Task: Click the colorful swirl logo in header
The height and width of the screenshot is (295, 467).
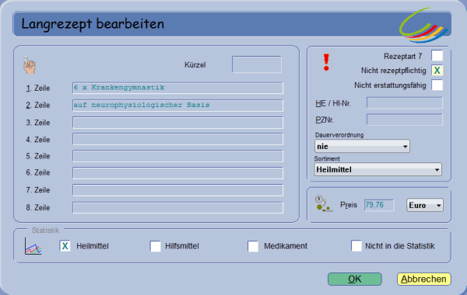Action: (423, 26)
